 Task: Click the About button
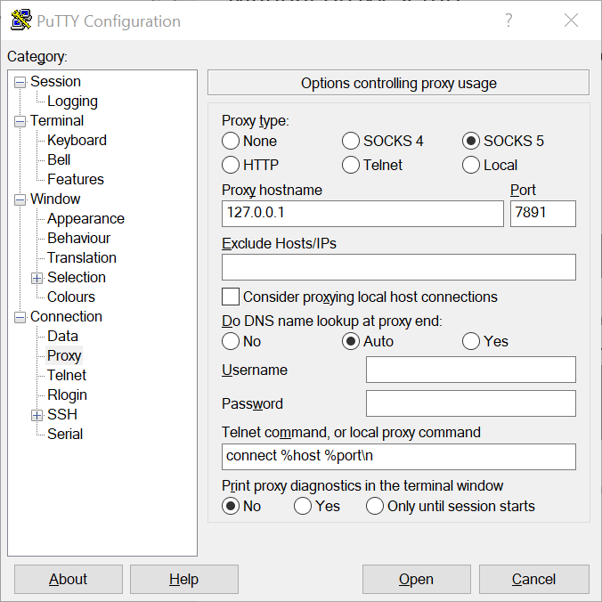69,579
